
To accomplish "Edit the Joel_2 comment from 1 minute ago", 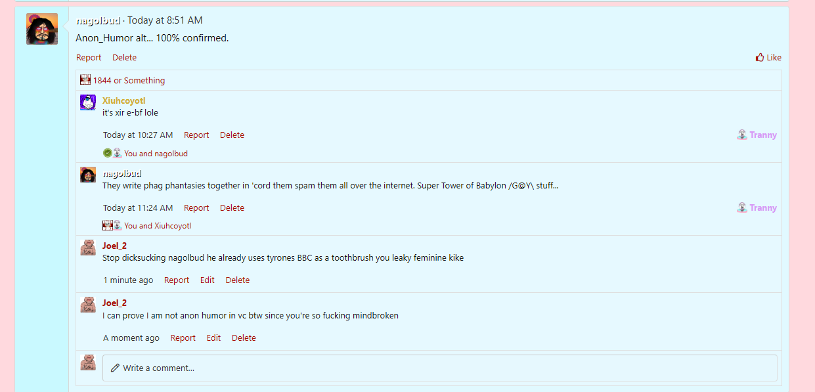I will click(207, 280).
